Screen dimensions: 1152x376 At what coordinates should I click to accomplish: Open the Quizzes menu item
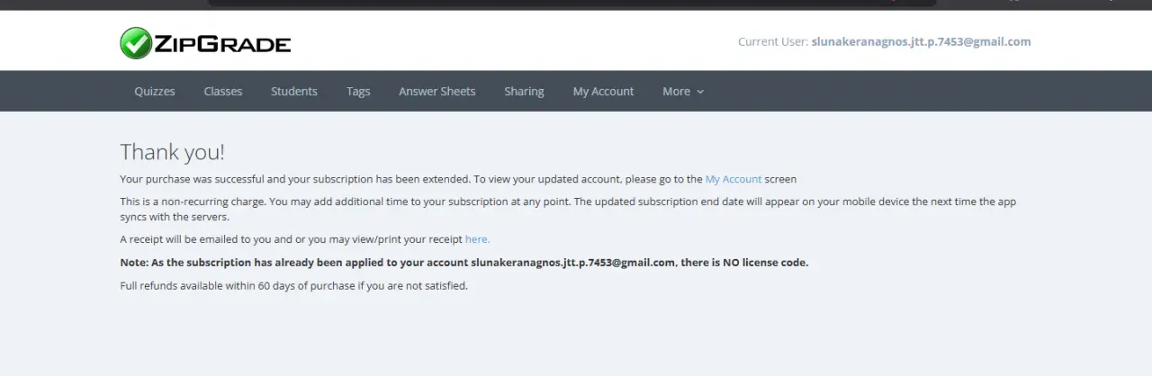pyautogui.click(x=155, y=91)
